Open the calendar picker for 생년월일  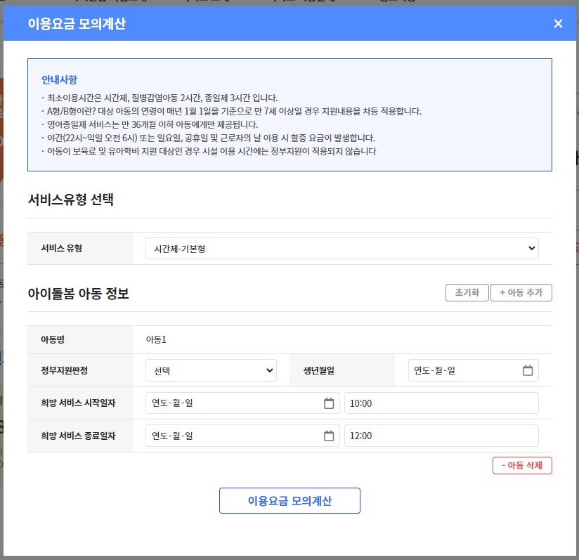(x=528, y=370)
